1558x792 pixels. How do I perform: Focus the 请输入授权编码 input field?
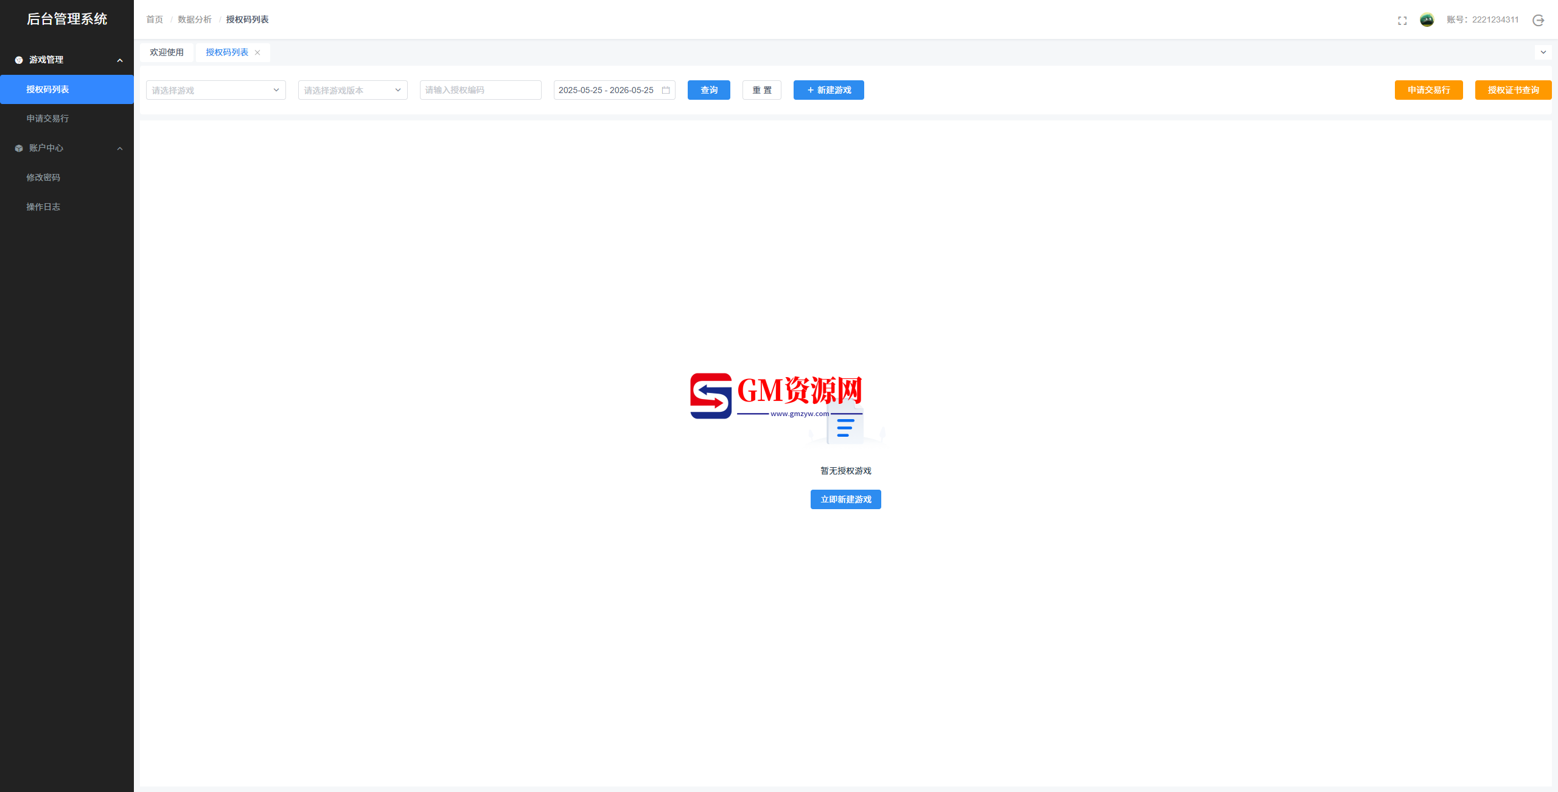pos(481,90)
